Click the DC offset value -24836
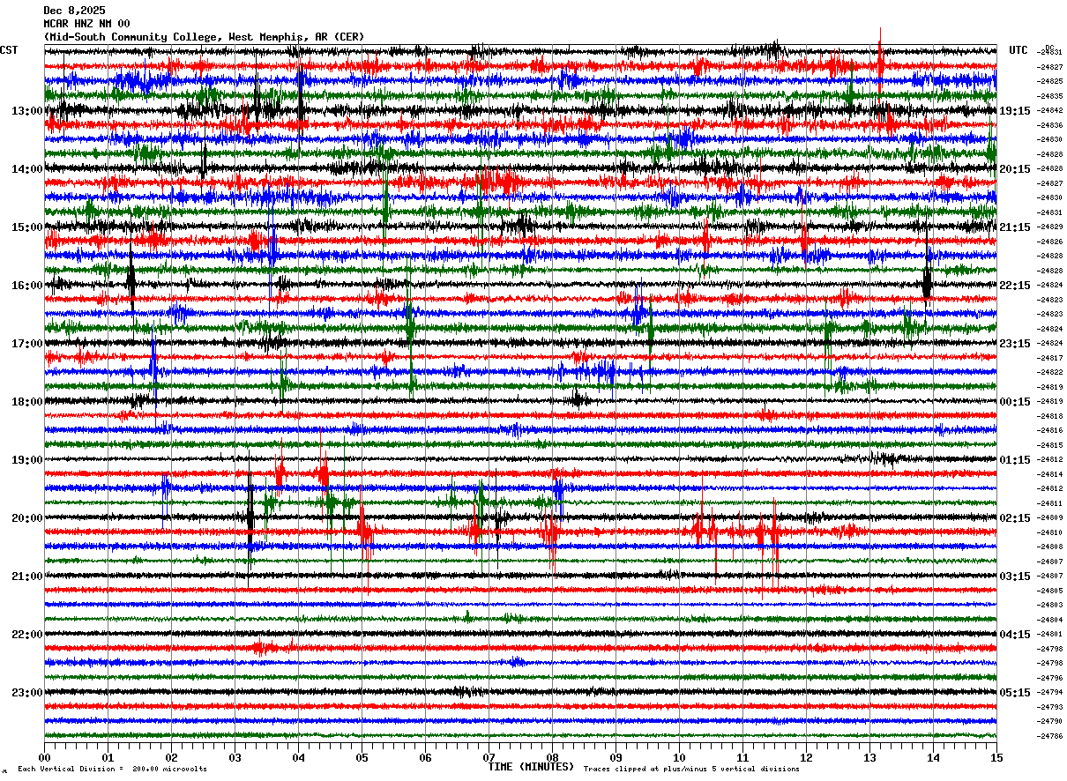The height and width of the screenshot is (781, 1067). tap(1049, 125)
